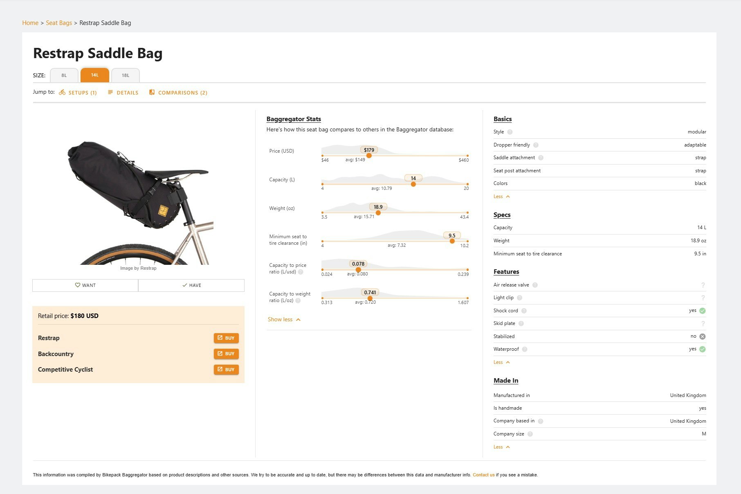Select the DETAILS list icon
Viewport: 741px width, 494px height.
110,92
